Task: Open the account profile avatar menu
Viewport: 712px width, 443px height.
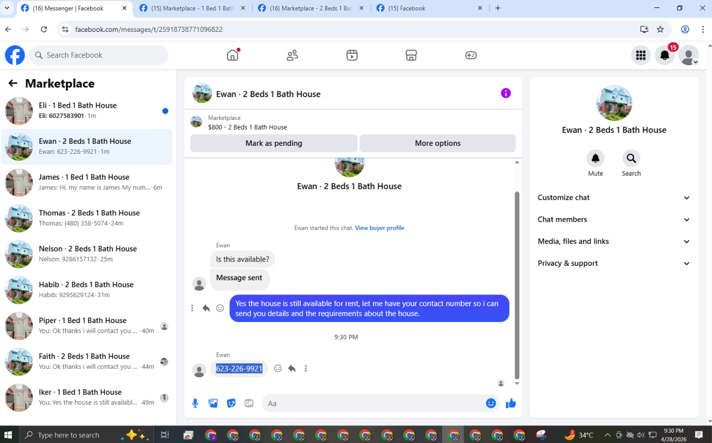Action: 689,55
